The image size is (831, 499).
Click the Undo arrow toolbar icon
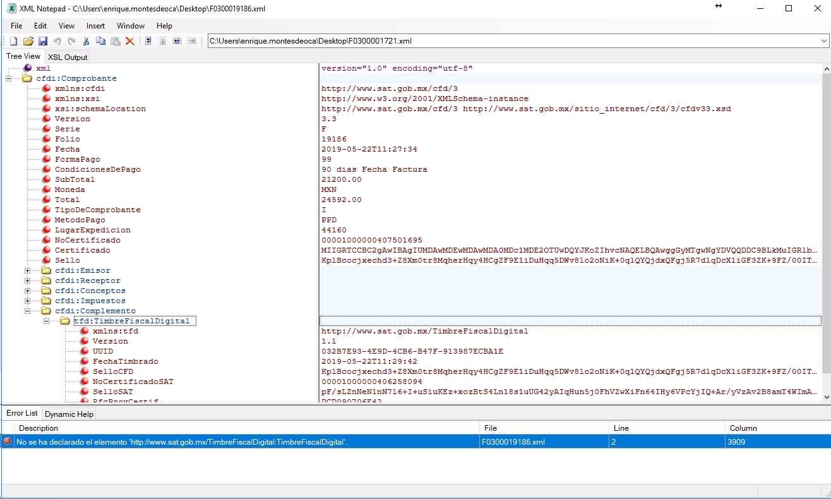point(57,41)
